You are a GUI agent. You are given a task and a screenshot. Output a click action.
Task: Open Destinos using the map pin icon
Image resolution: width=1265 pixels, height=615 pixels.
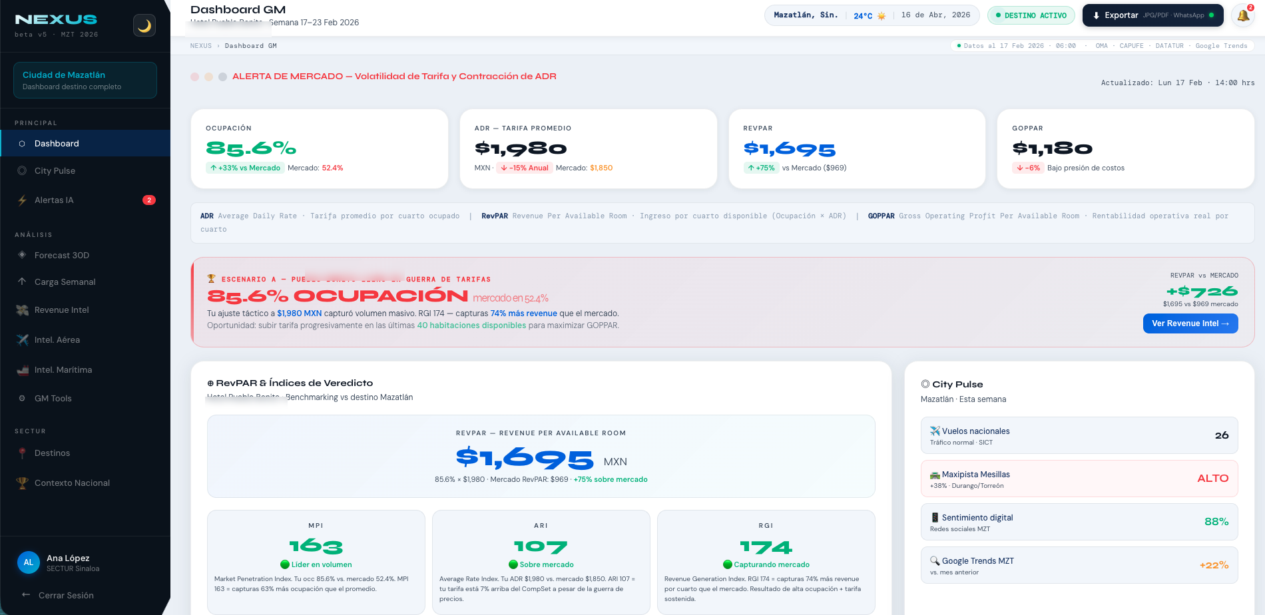pyautogui.click(x=22, y=453)
